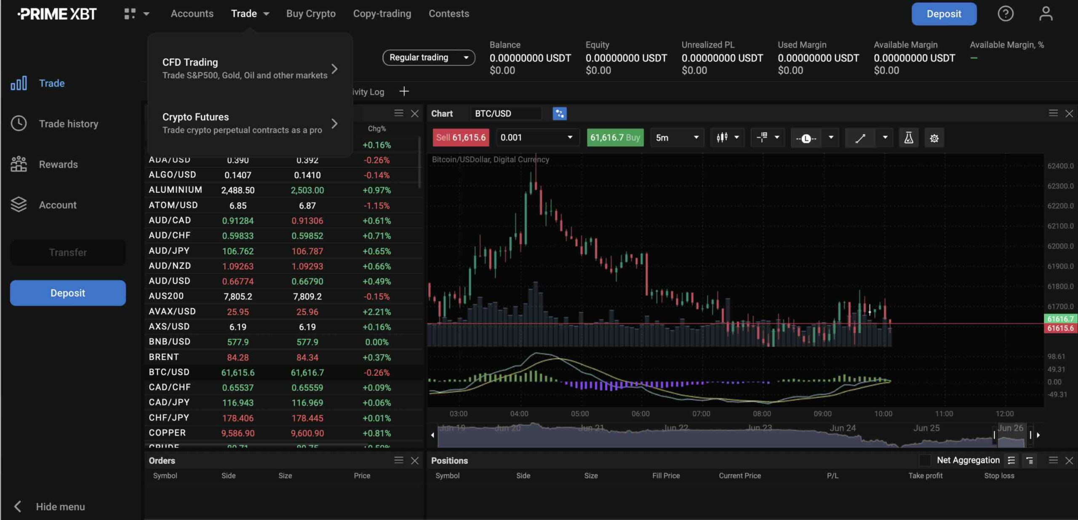
Task: Open the Chart panel hamburger menu
Action: tap(1053, 113)
